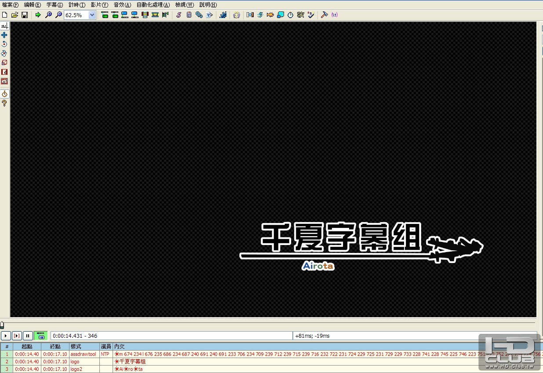The width and height of the screenshot is (543, 373).
Task: Snap subtitle start to video icon
Action: coord(125,15)
